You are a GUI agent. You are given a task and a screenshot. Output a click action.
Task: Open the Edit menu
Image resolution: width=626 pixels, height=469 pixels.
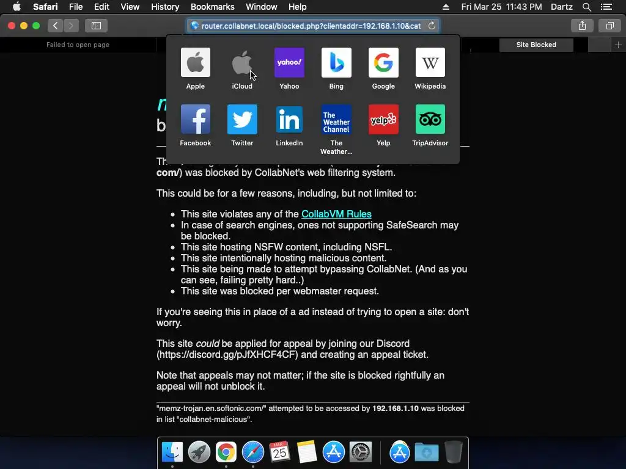click(x=101, y=7)
